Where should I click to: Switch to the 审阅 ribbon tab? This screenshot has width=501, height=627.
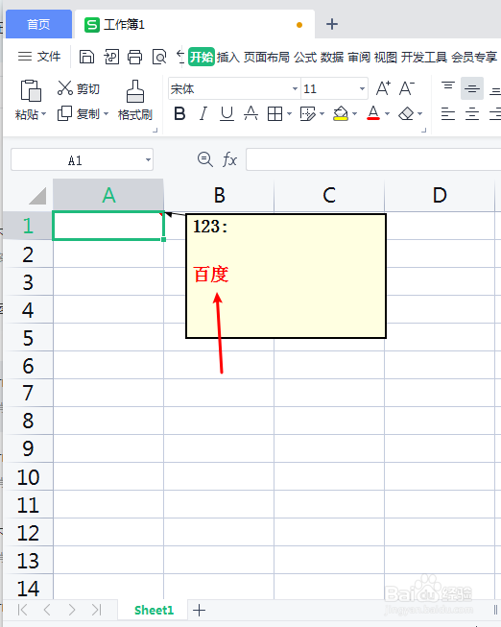[359, 57]
